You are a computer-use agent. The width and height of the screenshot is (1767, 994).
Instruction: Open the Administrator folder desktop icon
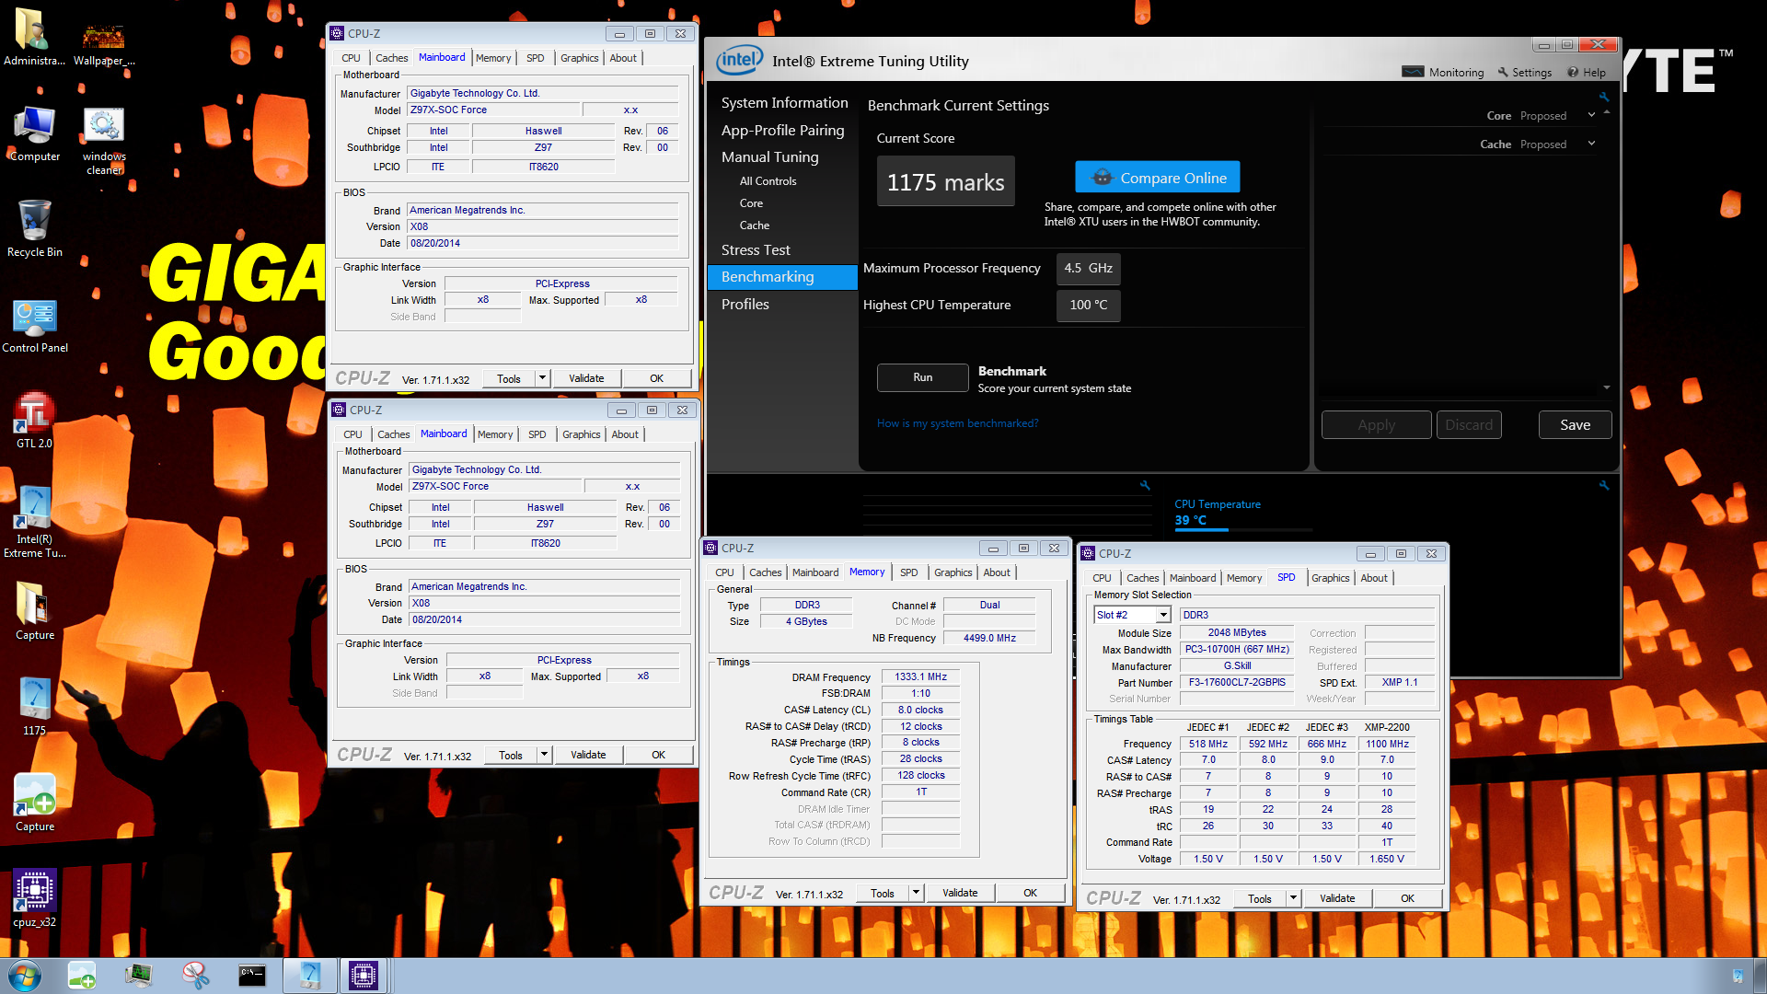pos(34,37)
